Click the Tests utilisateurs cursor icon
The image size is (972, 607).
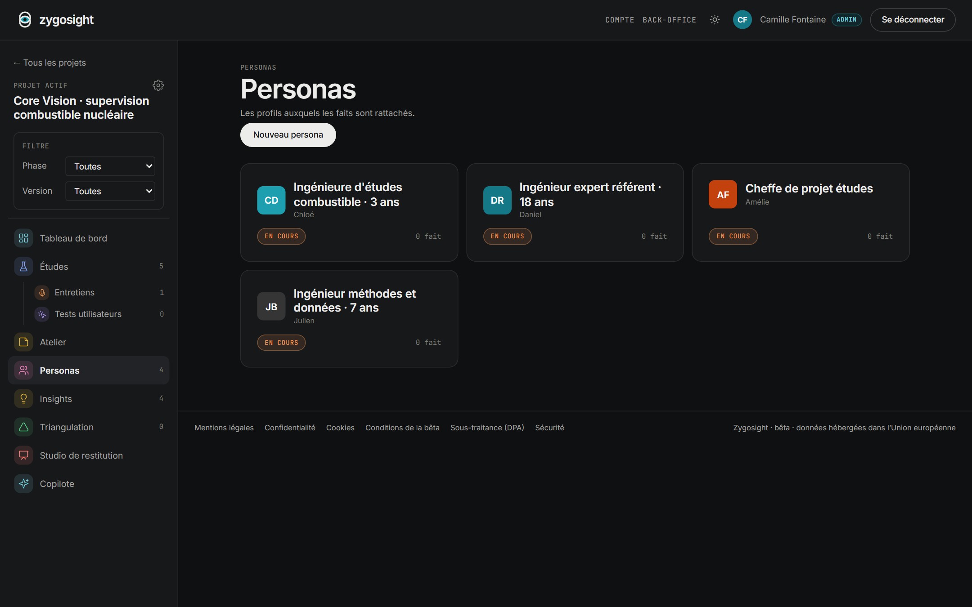click(x=42, y=314)
